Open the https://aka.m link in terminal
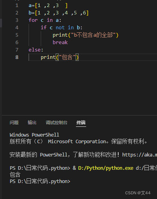The height and width of the screenshot is (199, 157). pyautogui.click(x=139, y=155)
